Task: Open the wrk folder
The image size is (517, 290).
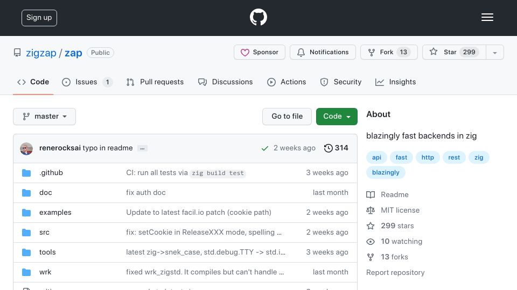Action: coord(45,272)
